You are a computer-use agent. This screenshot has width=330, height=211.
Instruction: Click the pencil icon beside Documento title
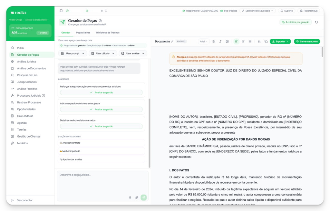click(x=172, y=42)
